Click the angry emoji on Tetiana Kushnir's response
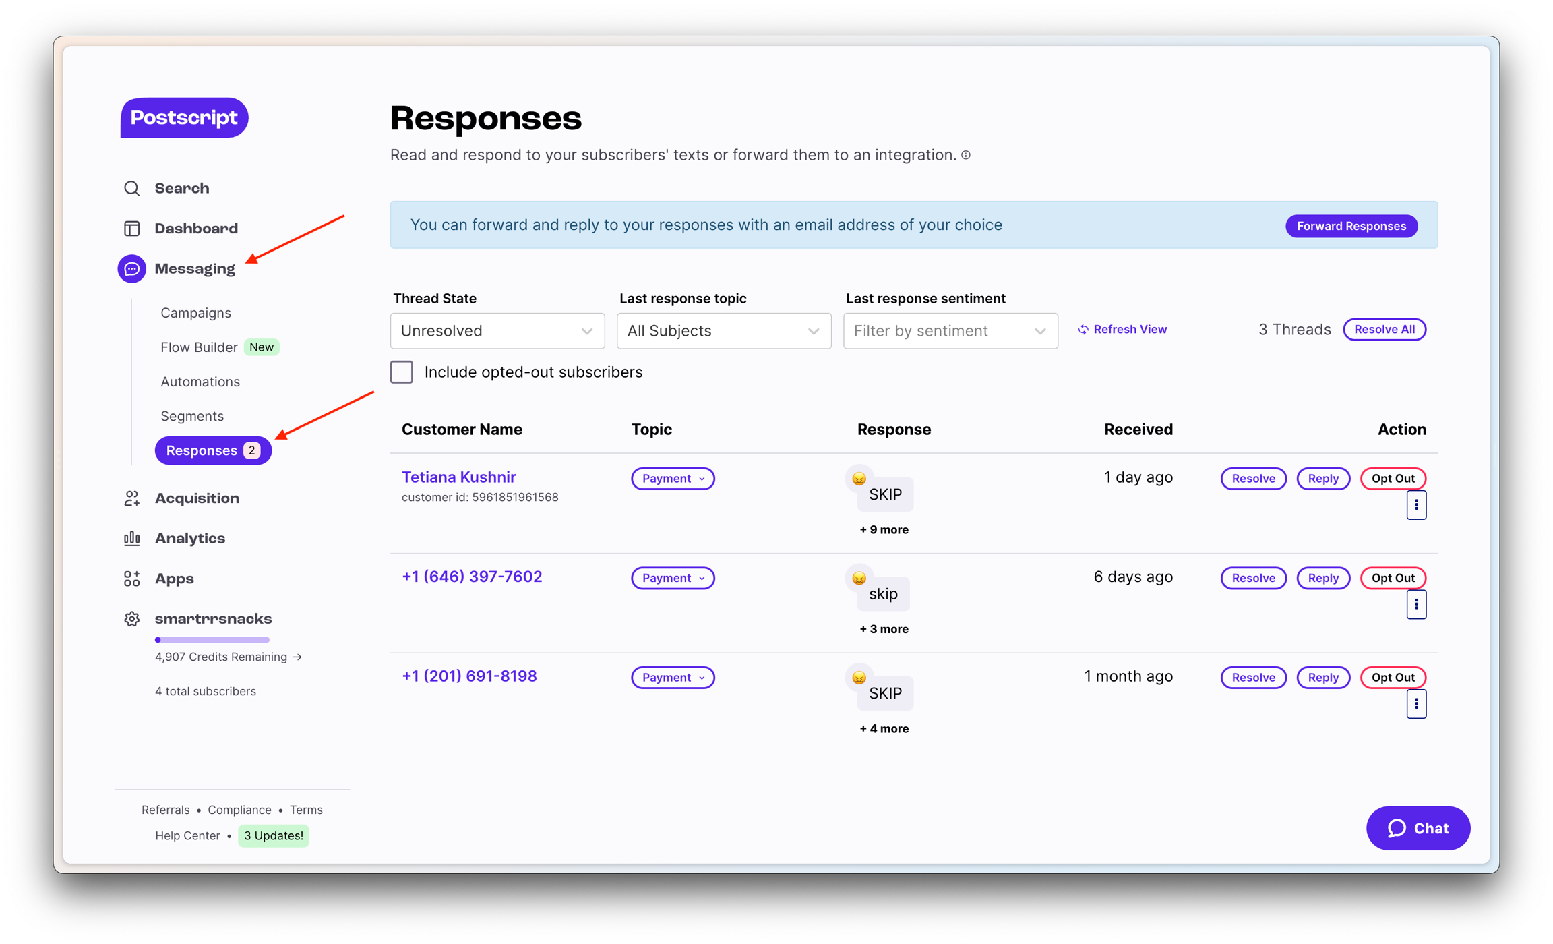1553x944 pixels. pos(859,478)
